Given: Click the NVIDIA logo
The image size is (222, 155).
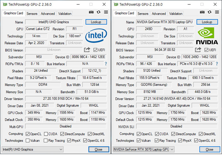Looking at the screenshot, I should pyautogui.click(x=207, y=36).
